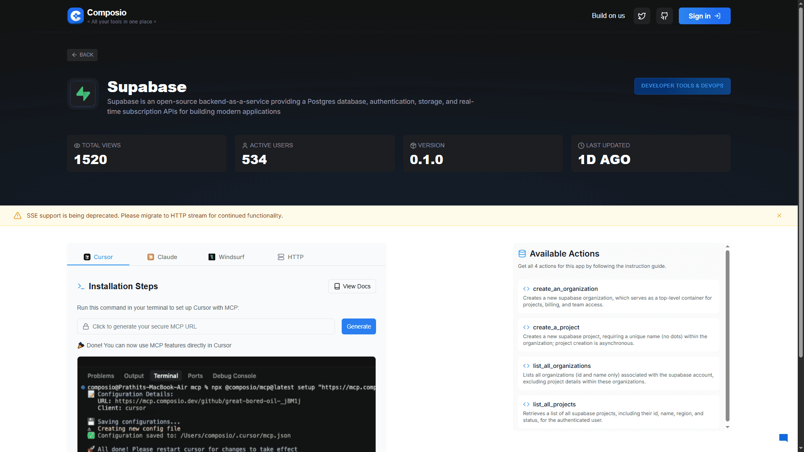
Task: Open the GitHub icon in the header
Action: click(664, 15)
